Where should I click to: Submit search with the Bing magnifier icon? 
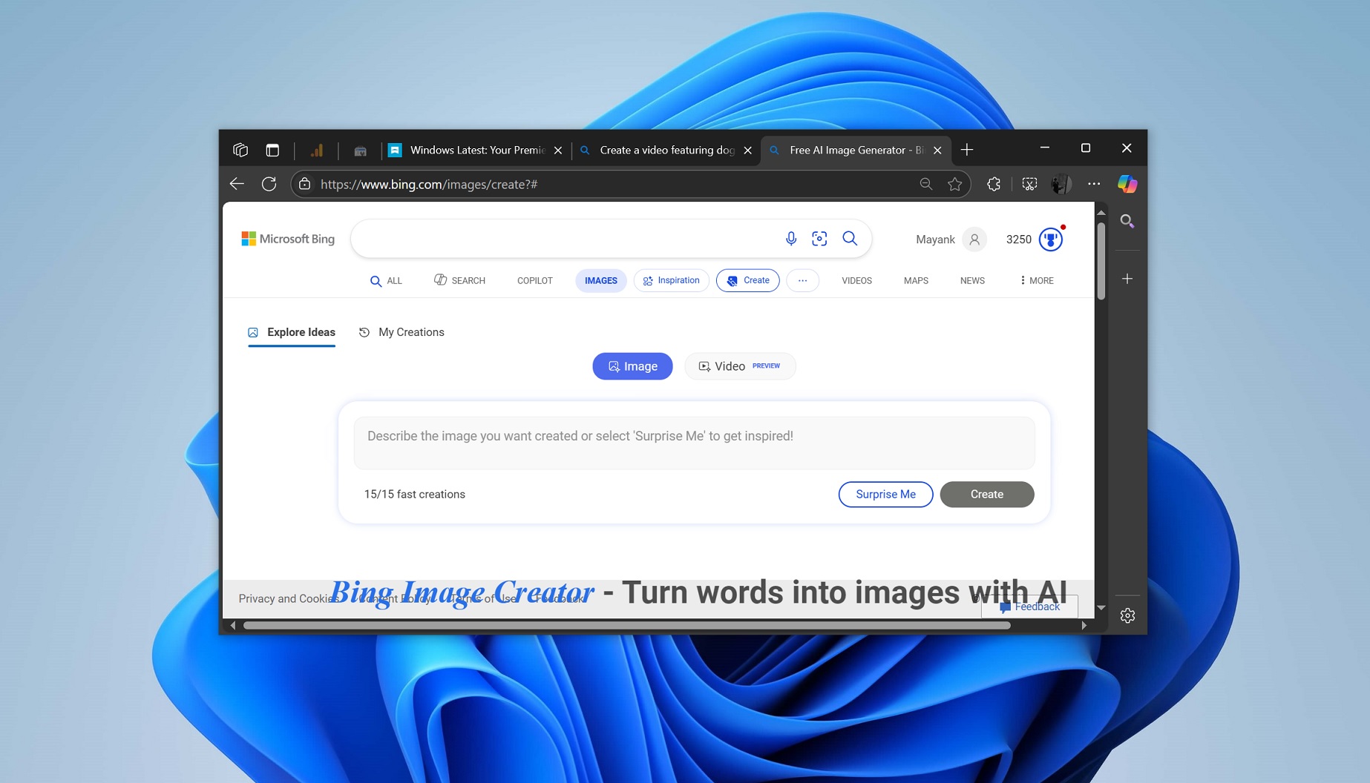pos(850,238)
